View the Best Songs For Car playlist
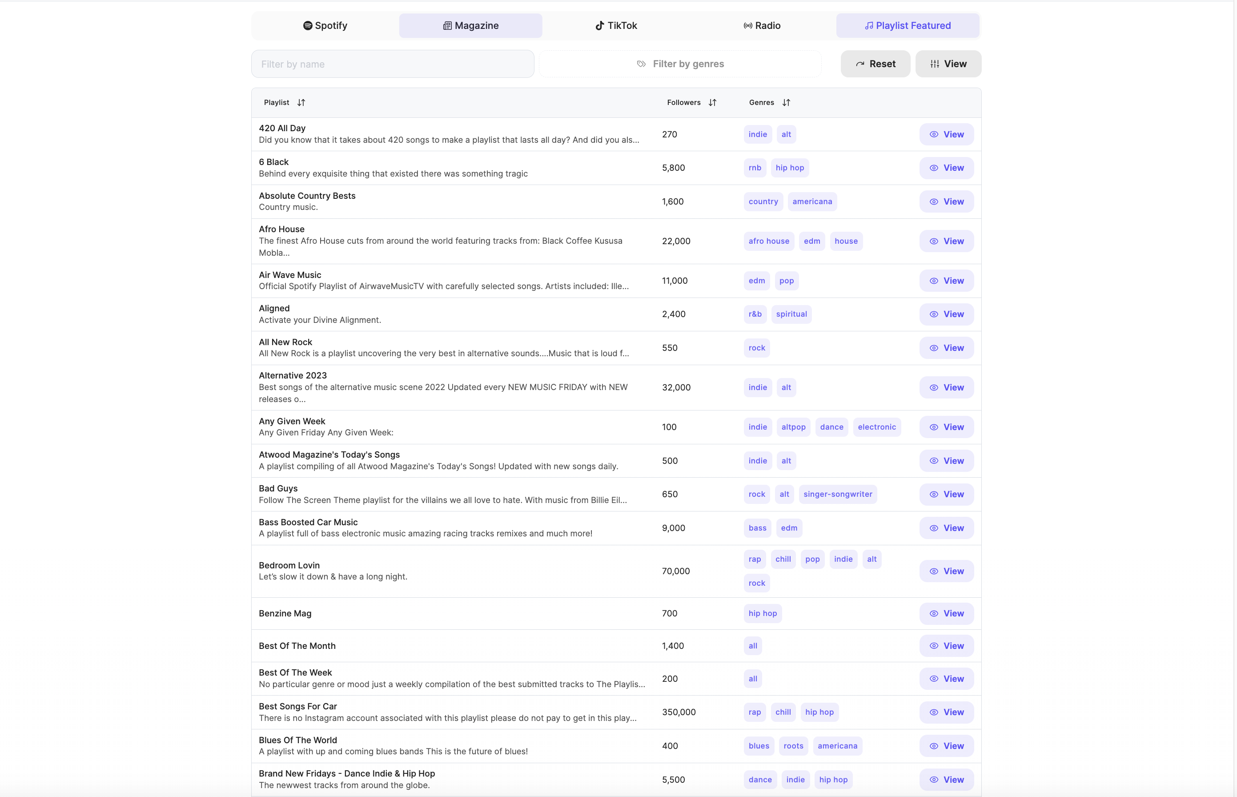Image resolution: width=1237 pixels, height=797 pixels. click(946, 712)
